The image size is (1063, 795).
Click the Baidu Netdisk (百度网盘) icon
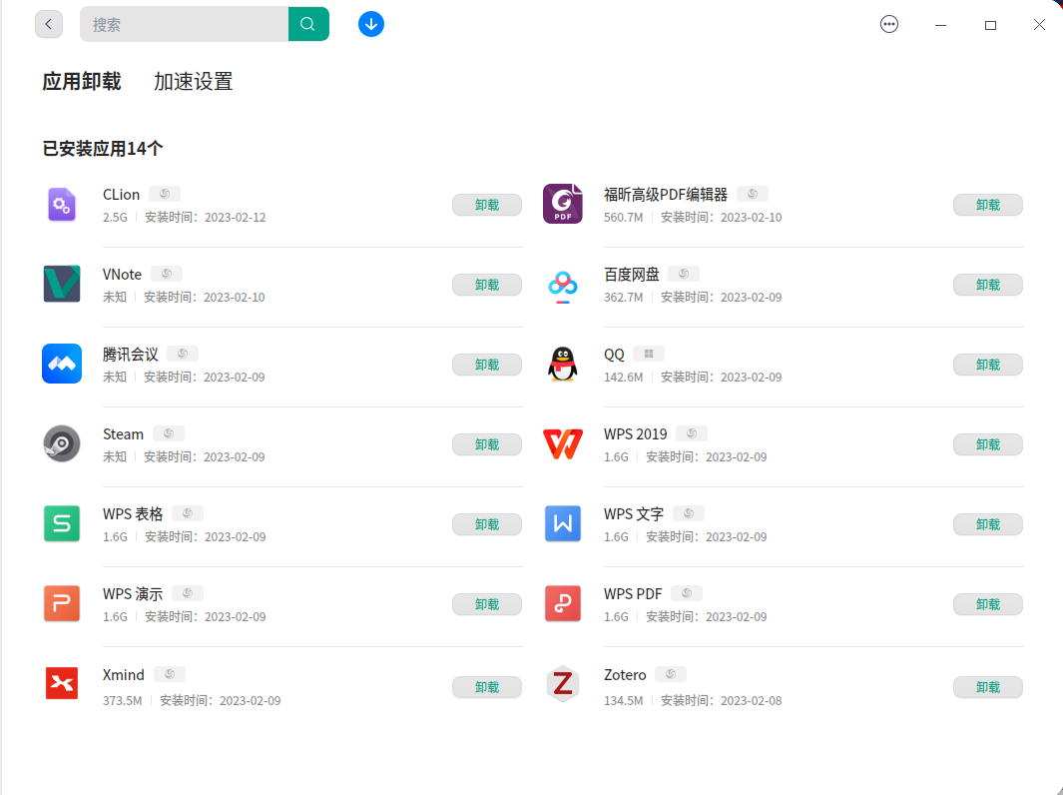[563, 285]
